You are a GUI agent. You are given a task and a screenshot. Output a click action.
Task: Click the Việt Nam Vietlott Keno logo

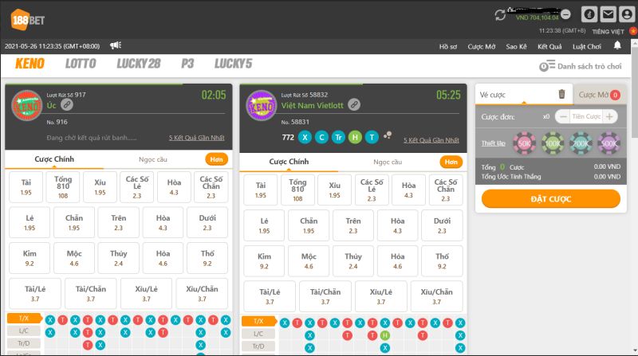pyautogui.click(x=262, y=106)
